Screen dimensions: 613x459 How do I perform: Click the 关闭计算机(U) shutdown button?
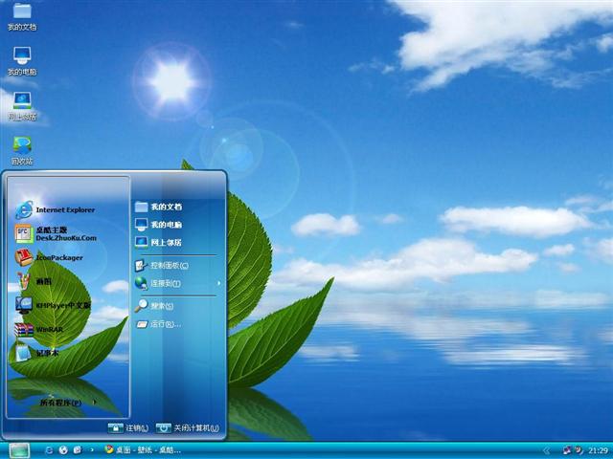coord(188,427)
